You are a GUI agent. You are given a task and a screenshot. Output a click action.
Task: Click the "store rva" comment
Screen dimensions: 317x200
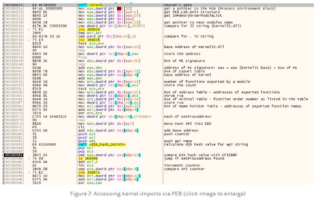pyautogui.click(x=174, y=102)
